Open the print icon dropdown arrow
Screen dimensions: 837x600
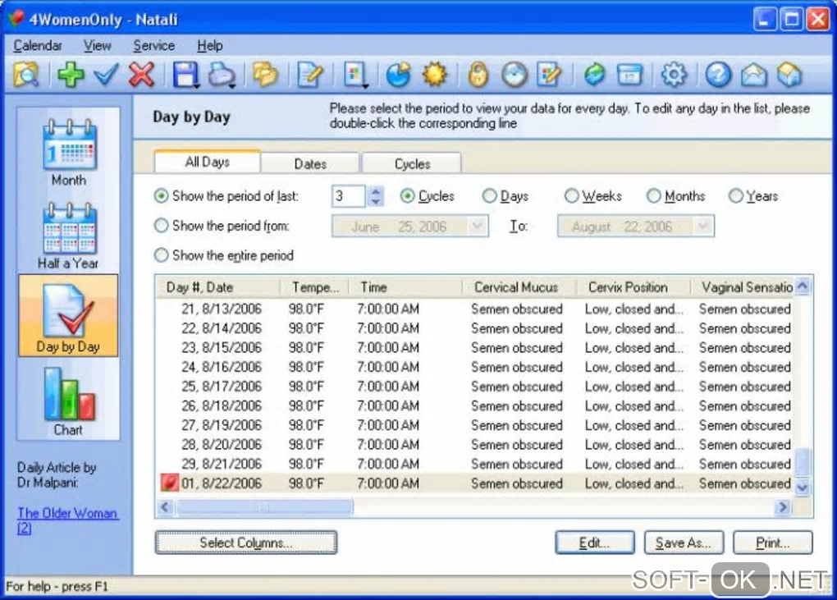(232, 85)
